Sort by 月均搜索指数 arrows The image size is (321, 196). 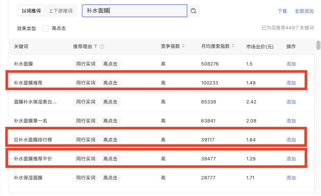tap(233, 46)
